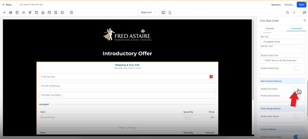The height and width of the screenshot is (139, 308).
Task: Open the popup window icon
Action: click(x=49, y=13)
